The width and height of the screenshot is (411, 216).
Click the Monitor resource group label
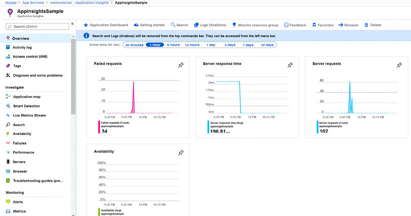point(258,25)
